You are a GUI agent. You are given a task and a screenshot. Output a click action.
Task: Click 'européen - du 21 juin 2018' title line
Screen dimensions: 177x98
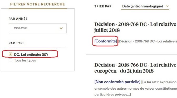pyautogui.click(x=124, y=71)
